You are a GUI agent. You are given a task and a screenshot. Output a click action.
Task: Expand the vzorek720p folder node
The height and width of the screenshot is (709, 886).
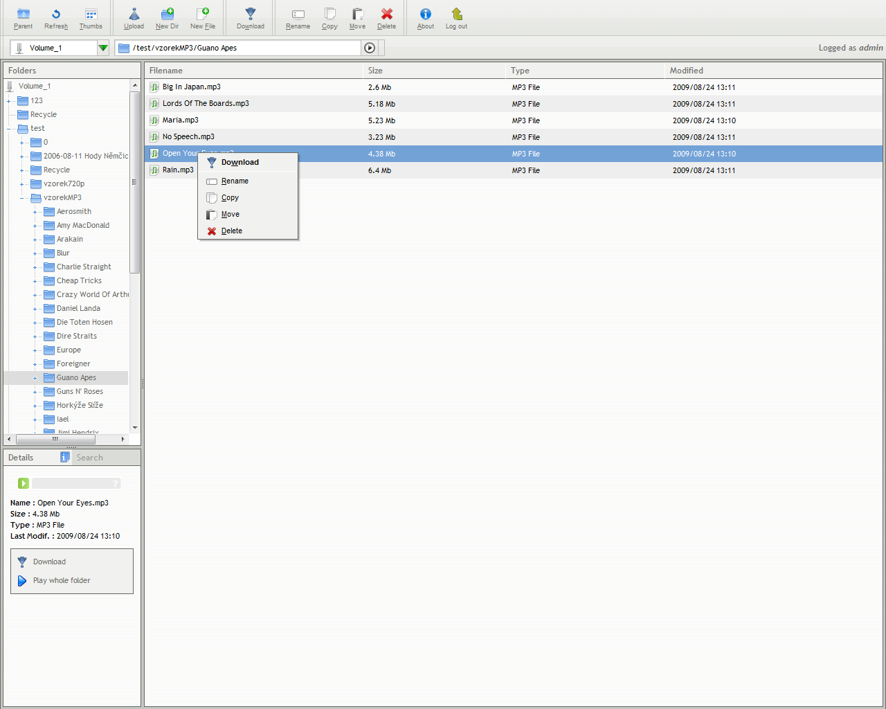(x=21, y=184)
